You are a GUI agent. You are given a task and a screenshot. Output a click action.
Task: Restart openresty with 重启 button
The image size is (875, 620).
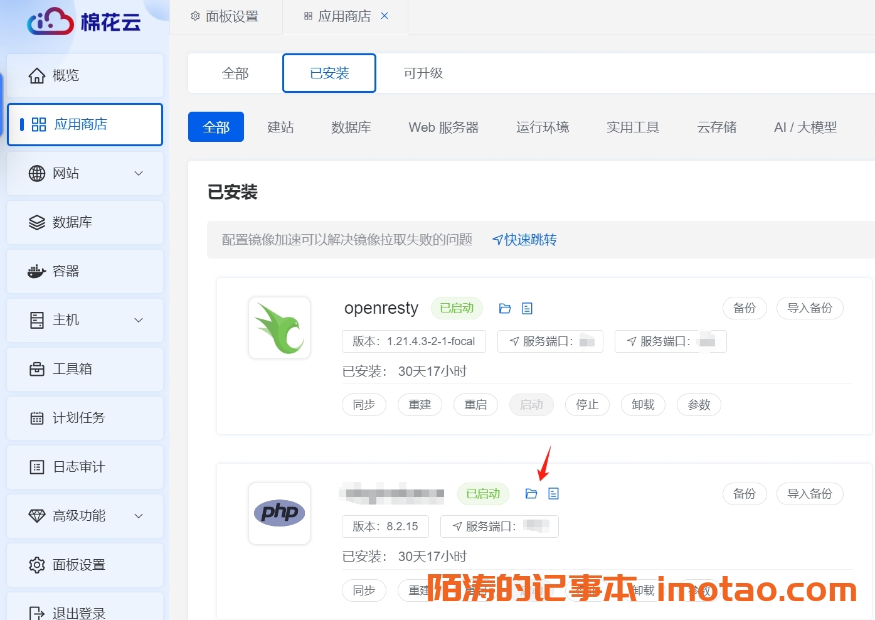pyautogui.click(x=475, y=405)
